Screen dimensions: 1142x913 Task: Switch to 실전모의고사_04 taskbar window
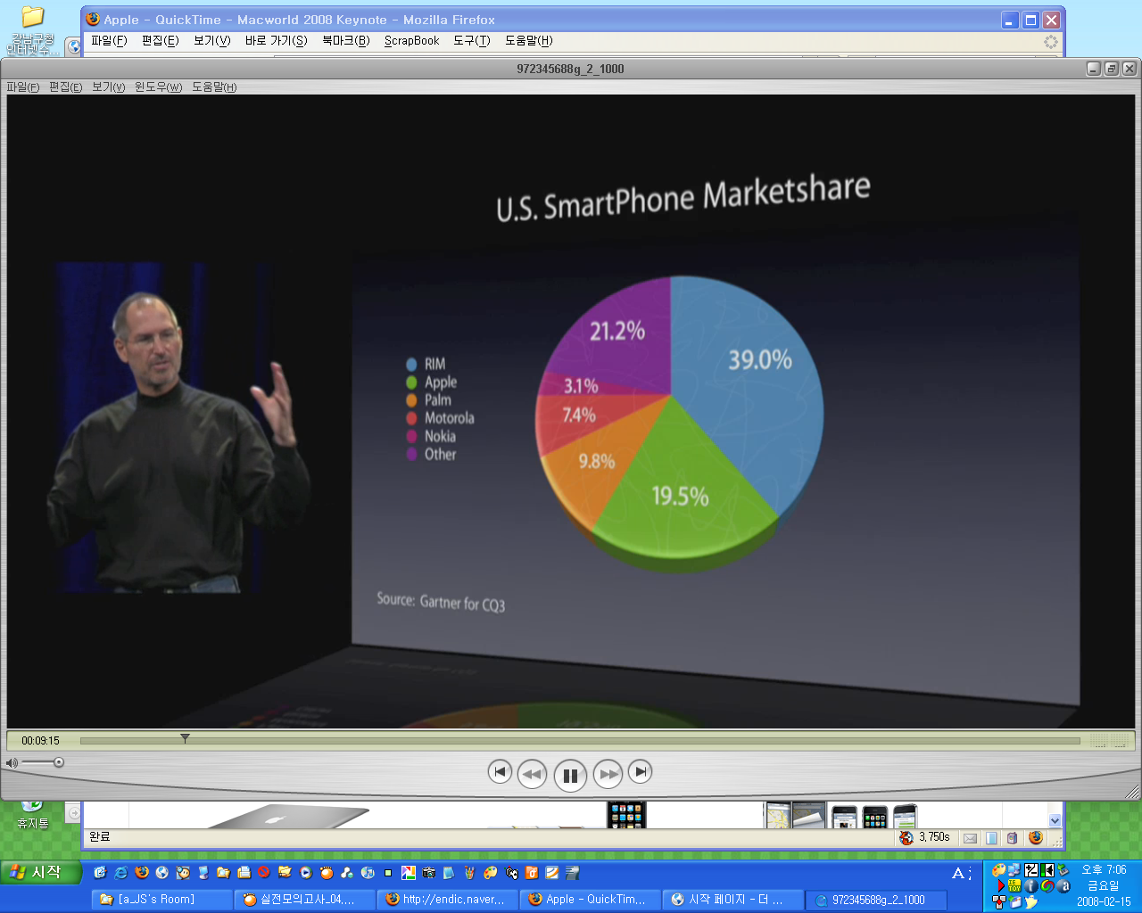[304, 900]
